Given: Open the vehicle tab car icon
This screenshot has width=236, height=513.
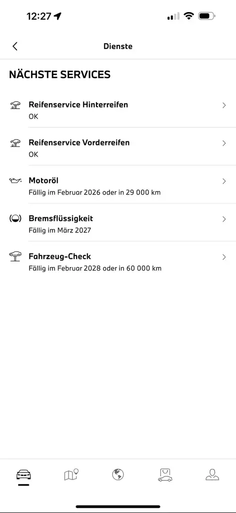Looking at the screenshot, I should tap(23, 474).
